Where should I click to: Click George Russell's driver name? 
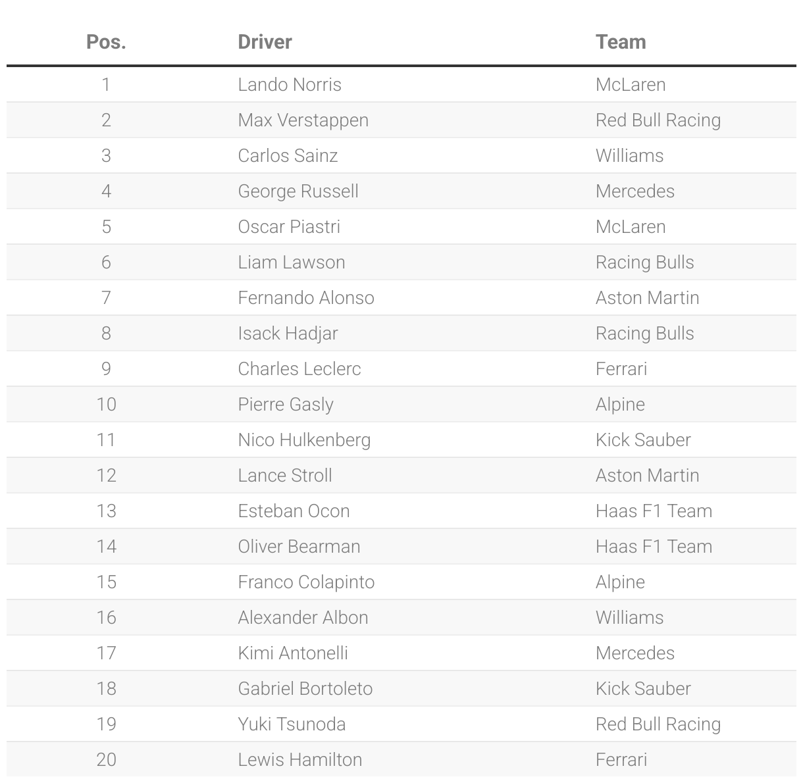coord(298,191)
